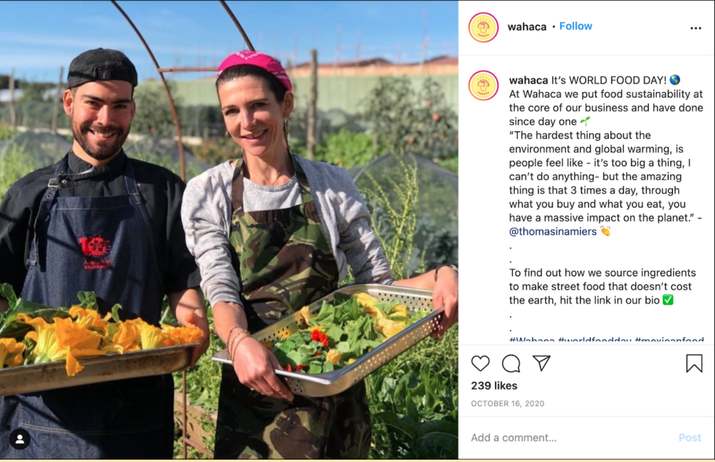The width and height of the screenshot is (715, 462).
Task: Open the October 16, 2020 timestamp link
Action: [x=508, y=404]
